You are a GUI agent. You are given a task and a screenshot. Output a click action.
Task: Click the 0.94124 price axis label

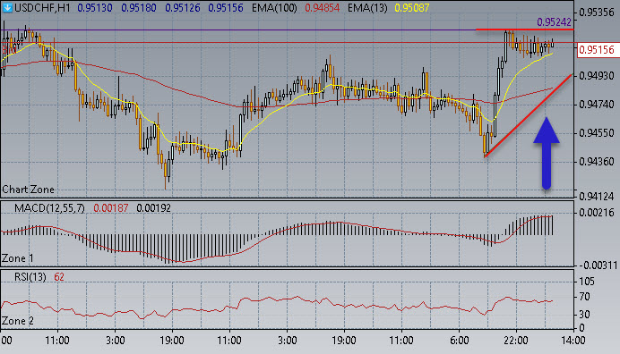click(597, 196)
